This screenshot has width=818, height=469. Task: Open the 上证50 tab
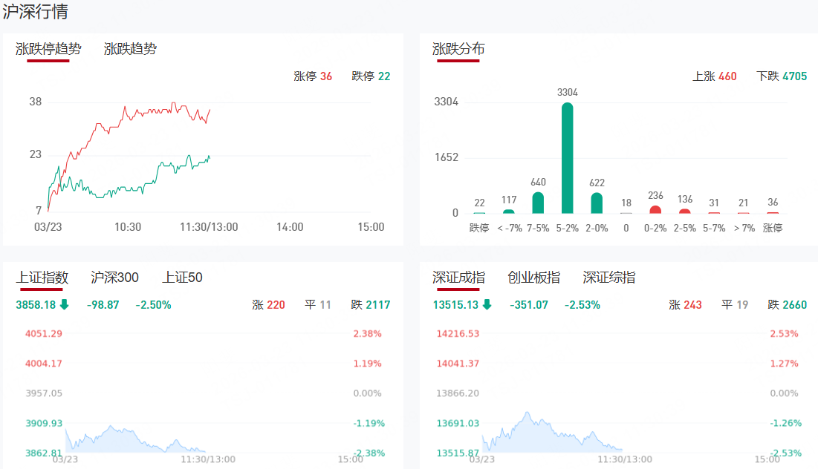[x=182, y=278]
